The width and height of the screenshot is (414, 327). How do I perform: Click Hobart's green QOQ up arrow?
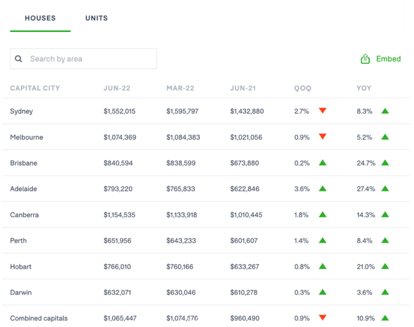point(323,266)
